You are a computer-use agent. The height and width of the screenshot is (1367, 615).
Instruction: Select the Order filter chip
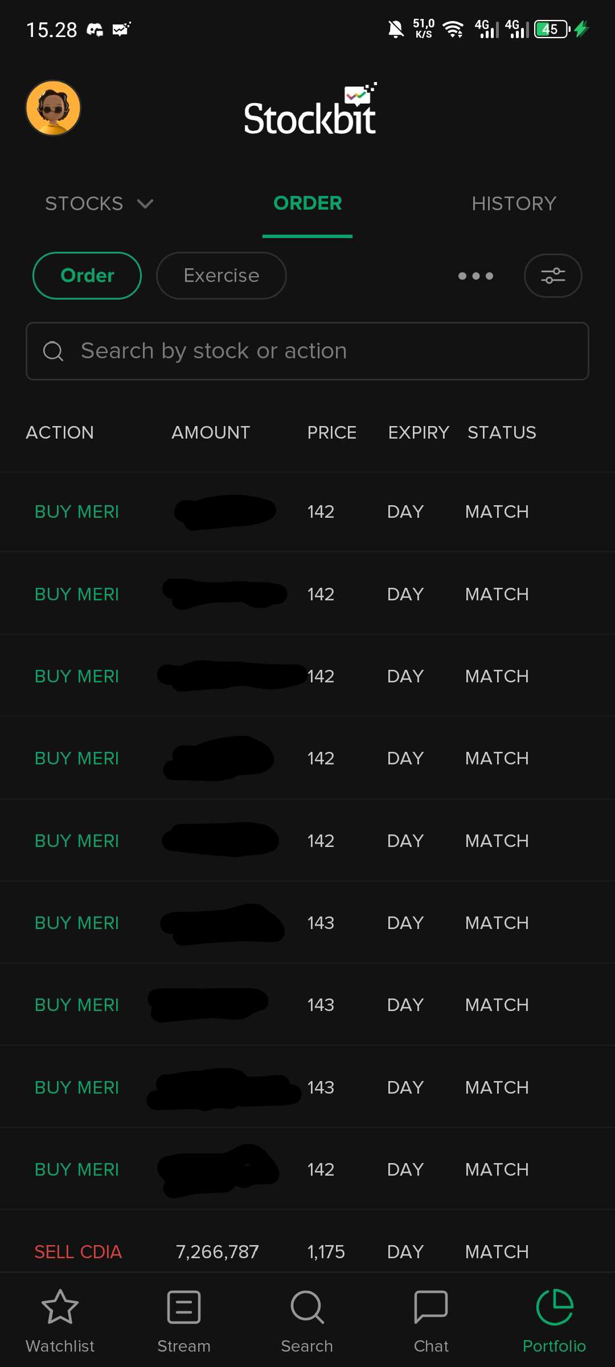click(87, 276)
